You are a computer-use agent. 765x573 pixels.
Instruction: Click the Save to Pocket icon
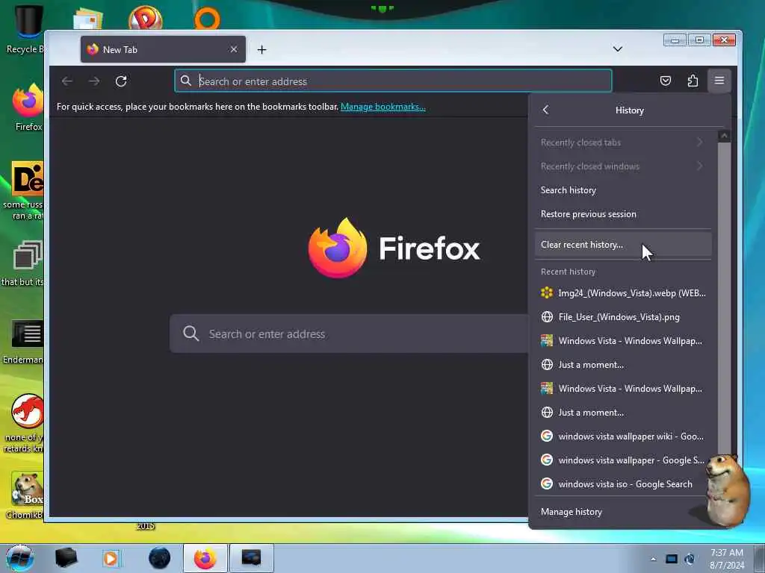(x=666, y=81)
